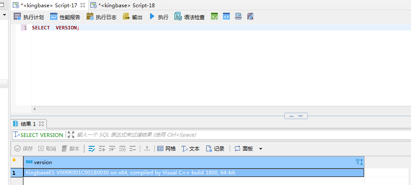Screen dimensions: 411x185
Task: Toggle 记录 record view mode
Action: 215,149
